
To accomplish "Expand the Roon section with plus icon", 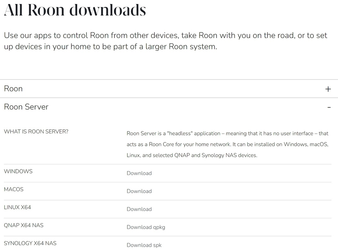I will pyautogui.click(x=328, y=89).
